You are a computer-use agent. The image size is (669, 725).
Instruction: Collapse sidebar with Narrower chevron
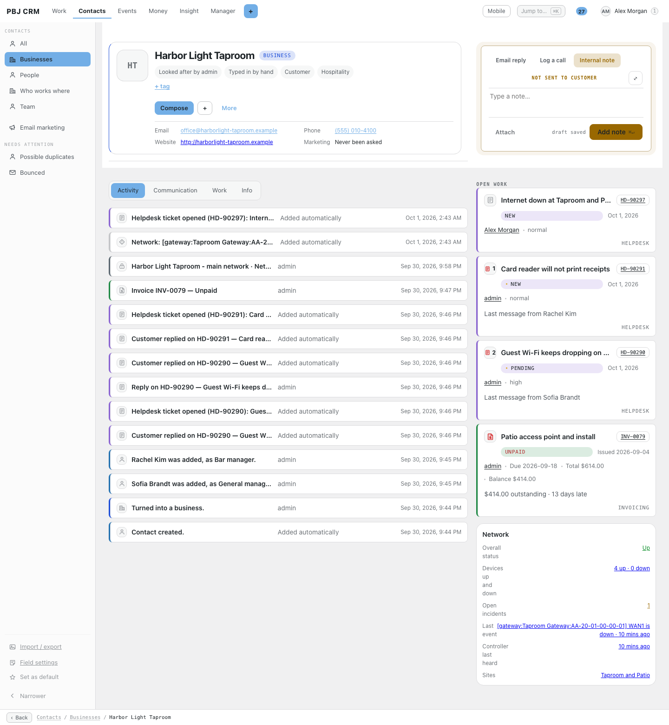pyautogui.click(x=13, y=696)
